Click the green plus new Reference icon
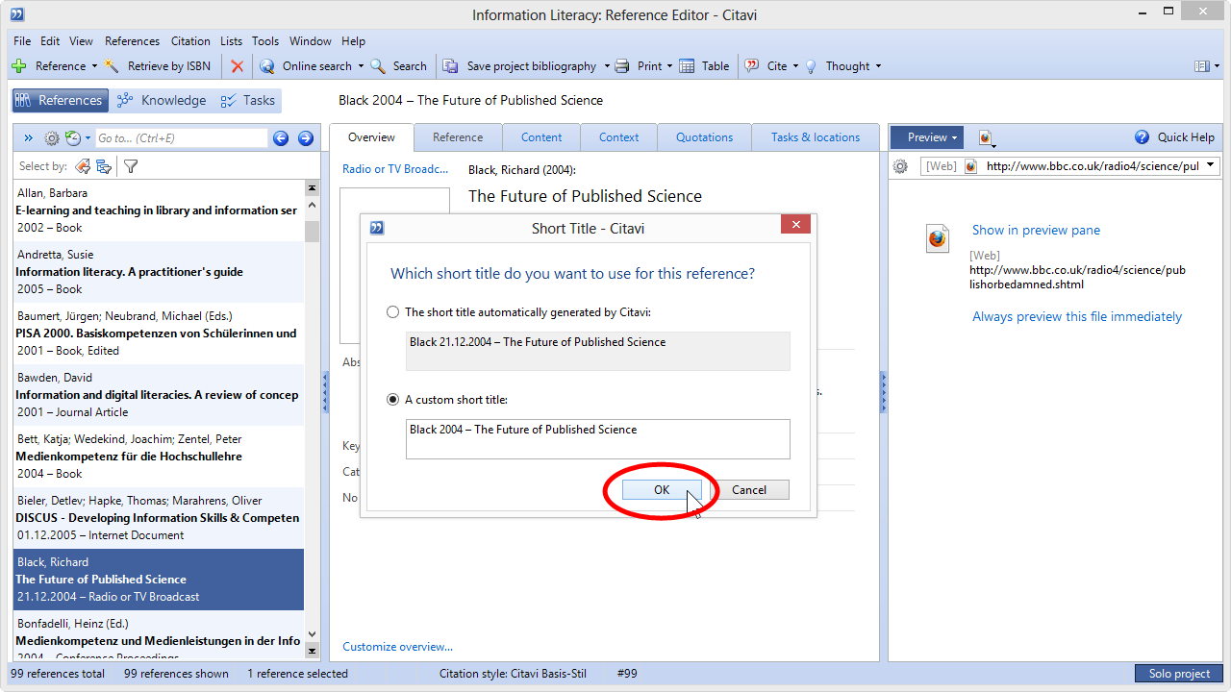The image size is (1231, 692). [19, 66]
